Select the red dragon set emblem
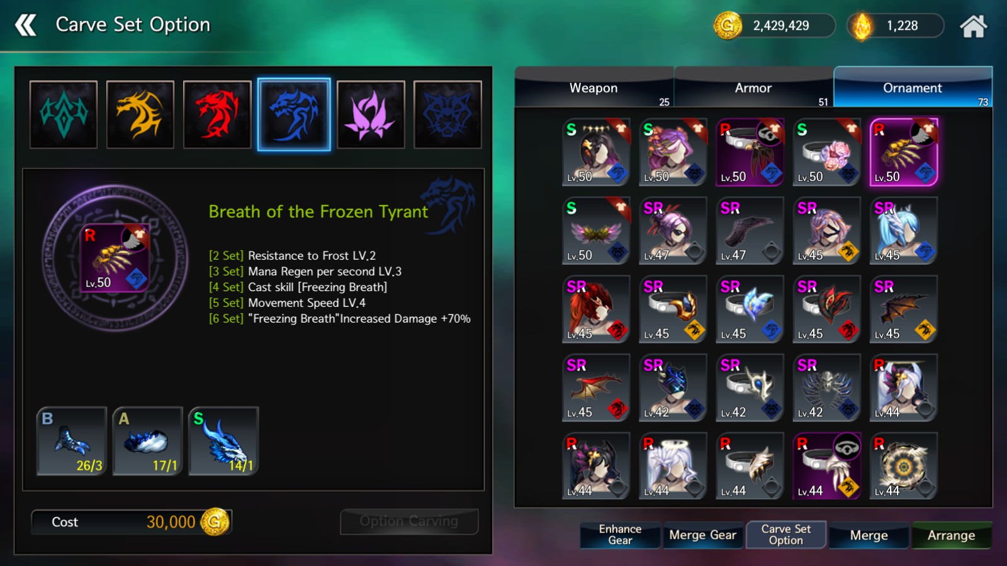The width and height of the screenshot is (1007, 566). pos(217,114)
